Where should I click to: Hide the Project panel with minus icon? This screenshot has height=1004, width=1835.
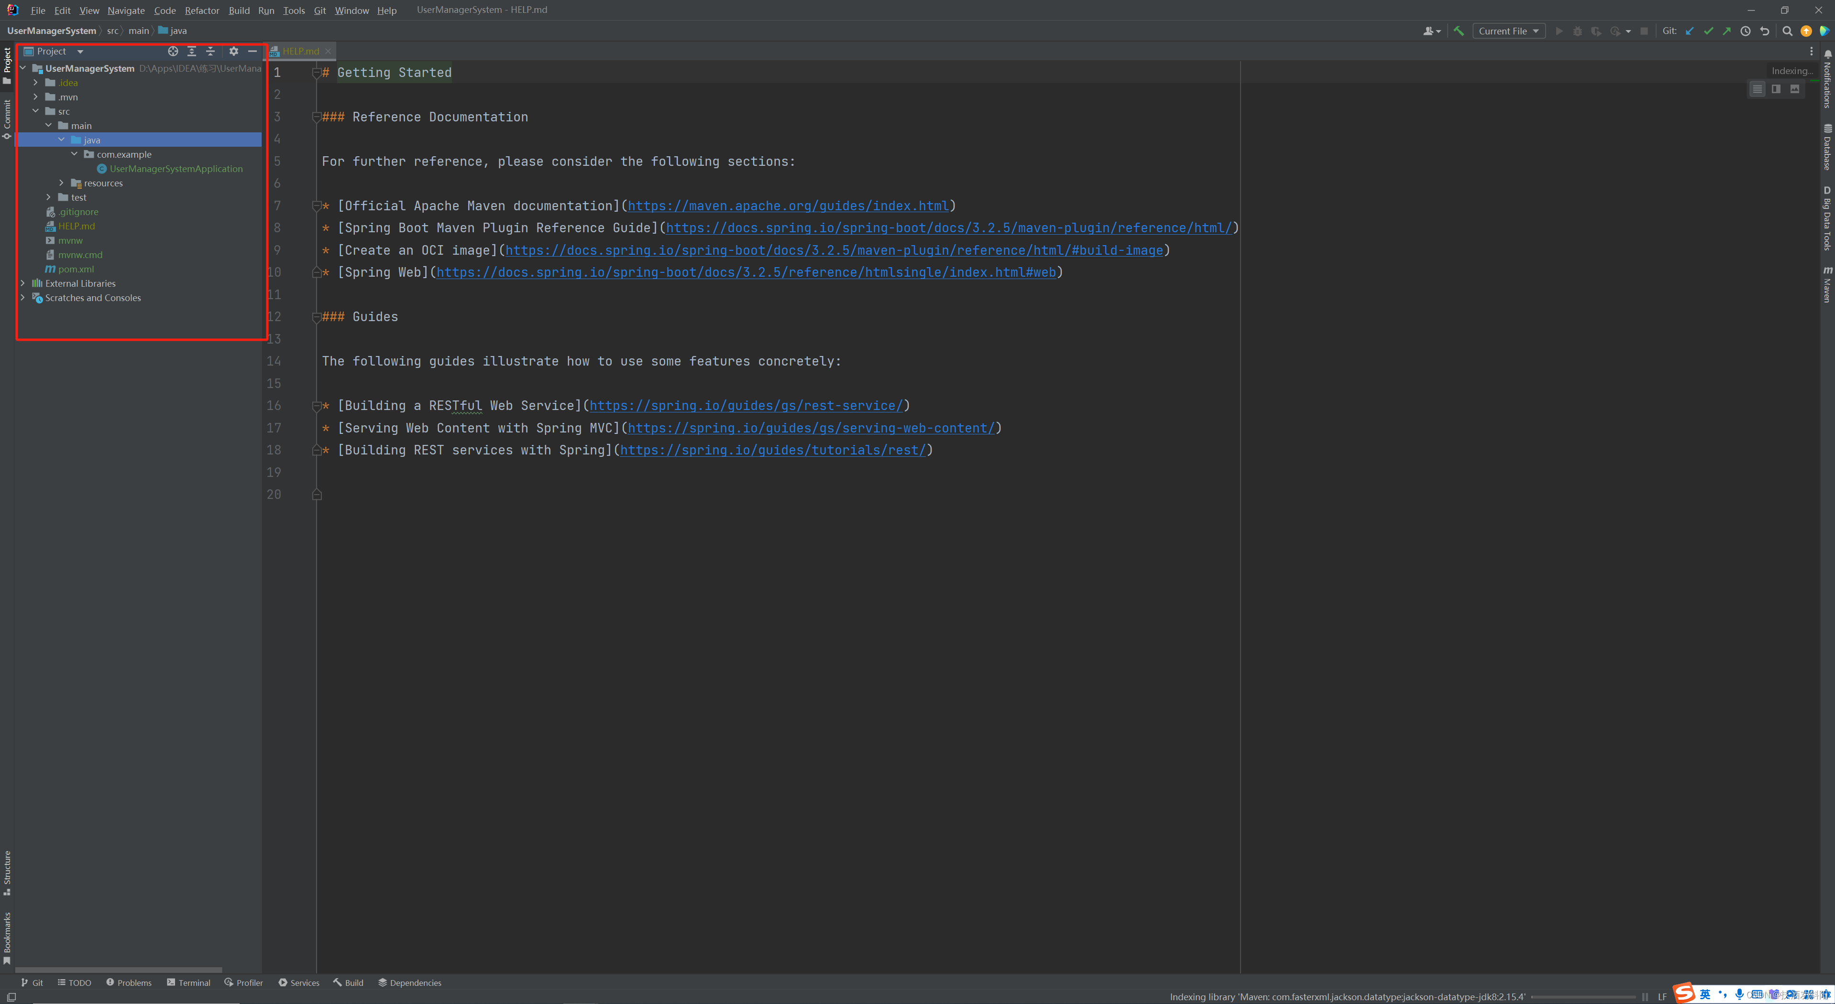click(252, 51)
